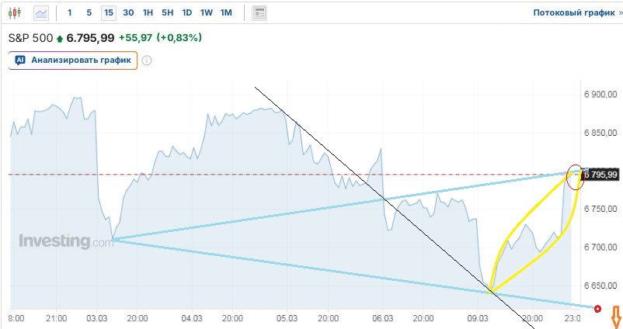Click the 6 795,99 current price label

(x=601, y=175)
